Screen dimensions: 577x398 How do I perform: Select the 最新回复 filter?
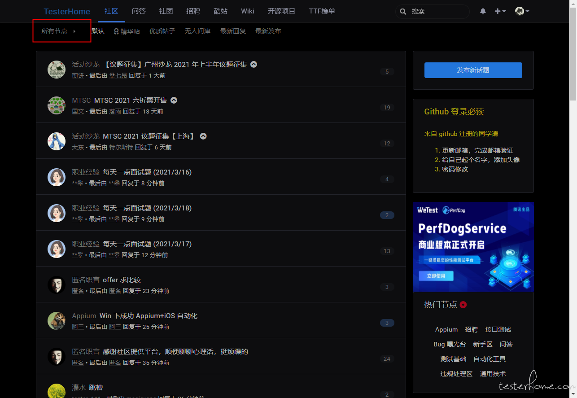click(x=233, y=31)
